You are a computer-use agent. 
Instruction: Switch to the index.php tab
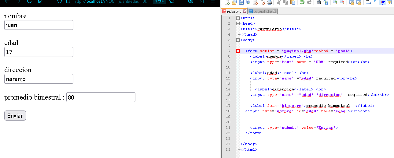pyautogui.click(x=234, y=12)
